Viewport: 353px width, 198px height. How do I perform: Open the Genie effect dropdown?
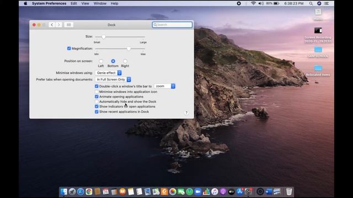pyautogui.click(x=109, y=73)
